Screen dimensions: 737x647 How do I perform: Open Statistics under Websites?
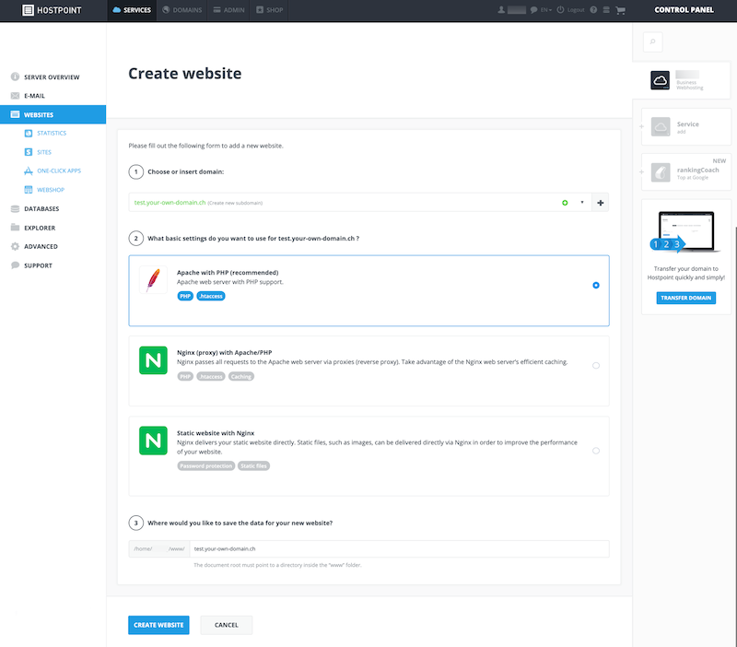coord(45,133)
